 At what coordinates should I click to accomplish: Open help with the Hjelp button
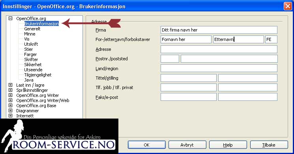click(x=228, y=145)
